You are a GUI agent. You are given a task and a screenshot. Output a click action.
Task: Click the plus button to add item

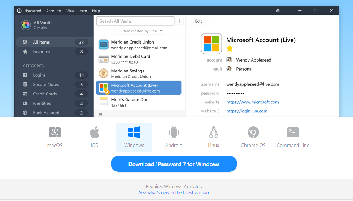(180, 21)
